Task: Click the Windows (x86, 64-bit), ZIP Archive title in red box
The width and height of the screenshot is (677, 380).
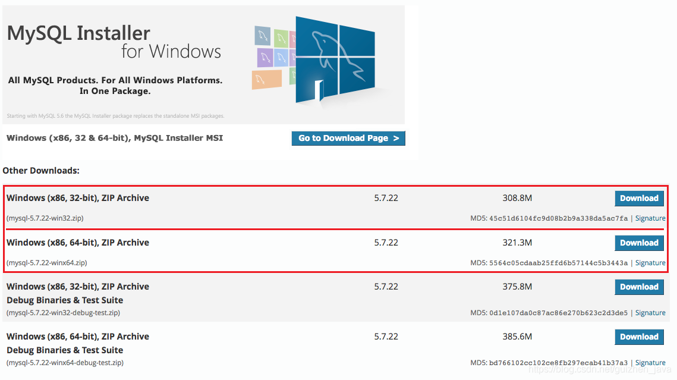Action: tap(78, 243)
